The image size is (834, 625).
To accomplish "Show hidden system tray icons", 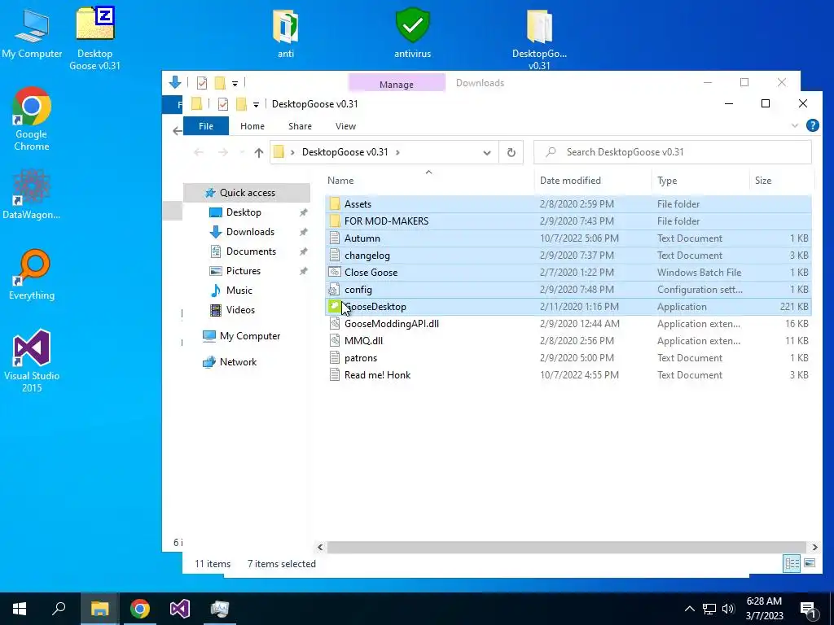I will coord(689,609).
